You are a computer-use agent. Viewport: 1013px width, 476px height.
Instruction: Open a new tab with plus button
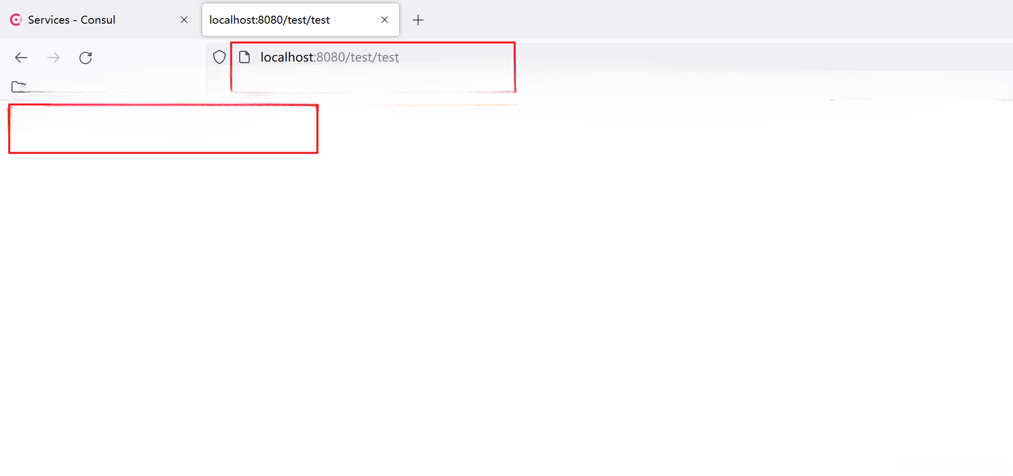click(418, 20)
